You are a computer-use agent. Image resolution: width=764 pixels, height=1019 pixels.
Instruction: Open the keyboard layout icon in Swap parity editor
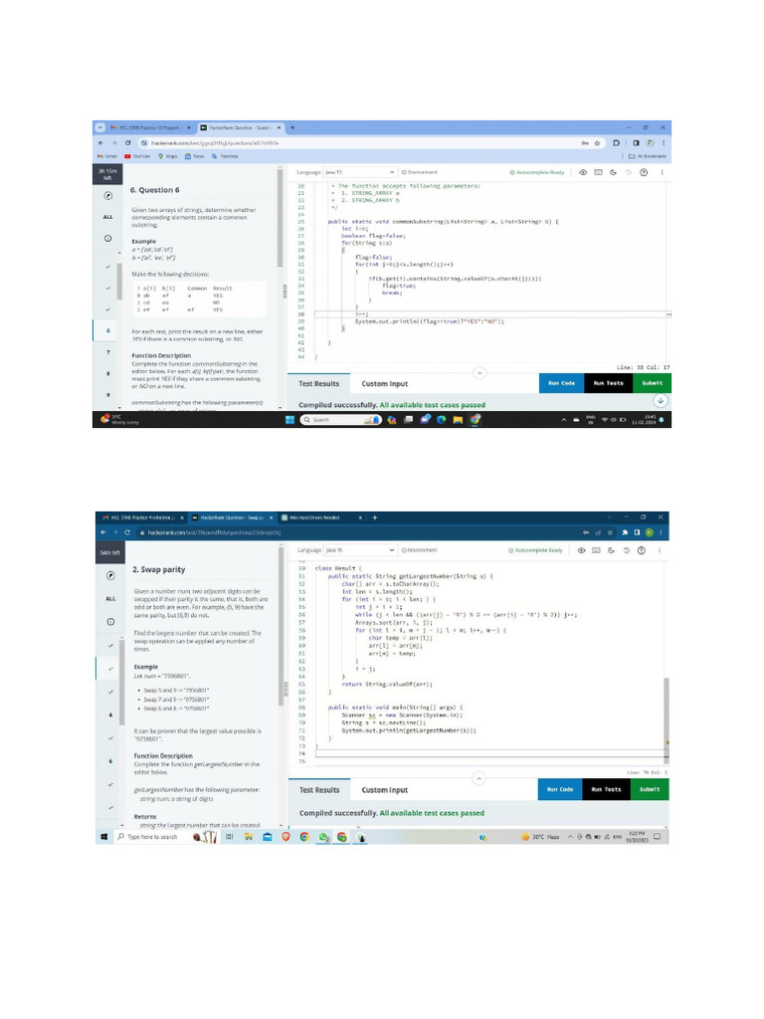(596, 550)
